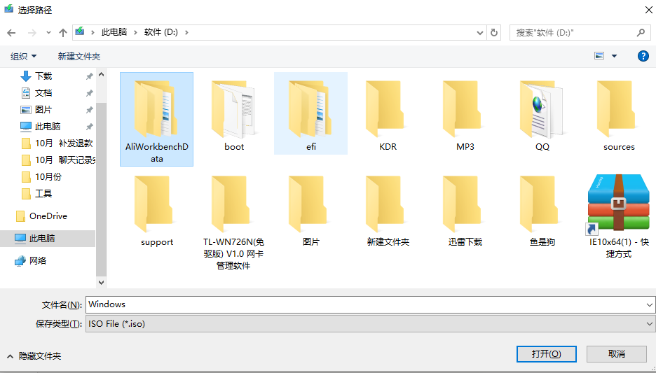
Task: Change view with the view icon
Action: point(599,55)
